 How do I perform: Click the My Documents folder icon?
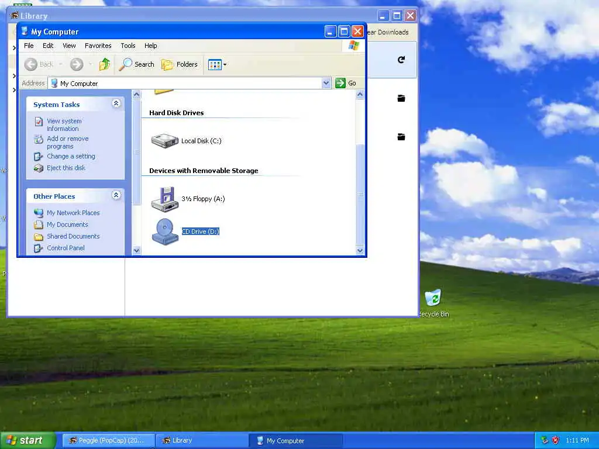(38, 224)
